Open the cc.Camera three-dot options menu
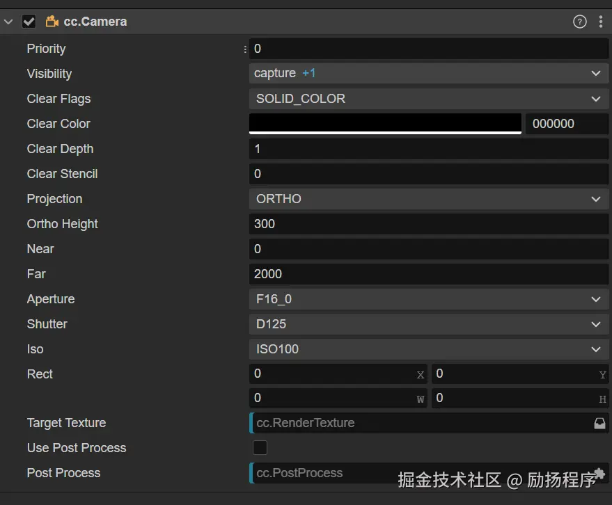 [x=601, y=22]
